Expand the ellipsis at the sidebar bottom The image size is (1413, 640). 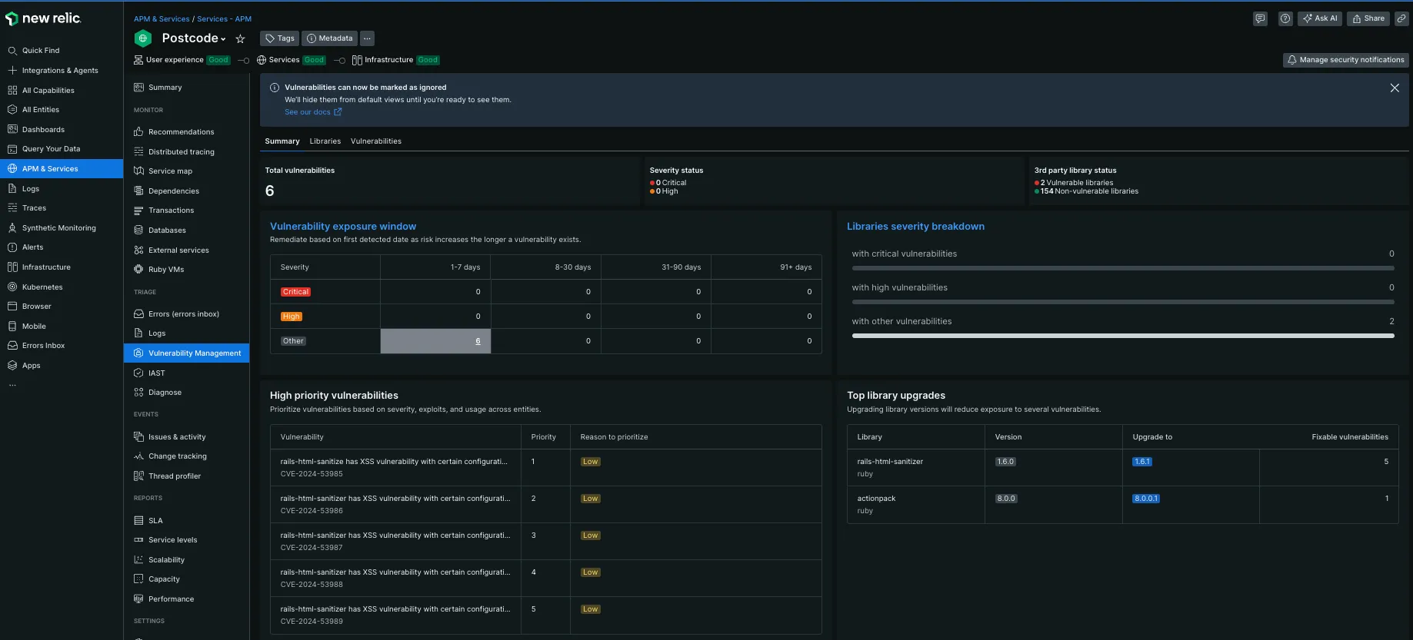[x=12, y=385]
